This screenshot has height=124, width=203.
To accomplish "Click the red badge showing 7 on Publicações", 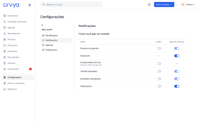I will (30, 69).
